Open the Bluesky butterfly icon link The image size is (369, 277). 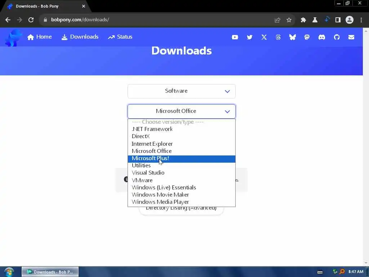coord(293,37)
